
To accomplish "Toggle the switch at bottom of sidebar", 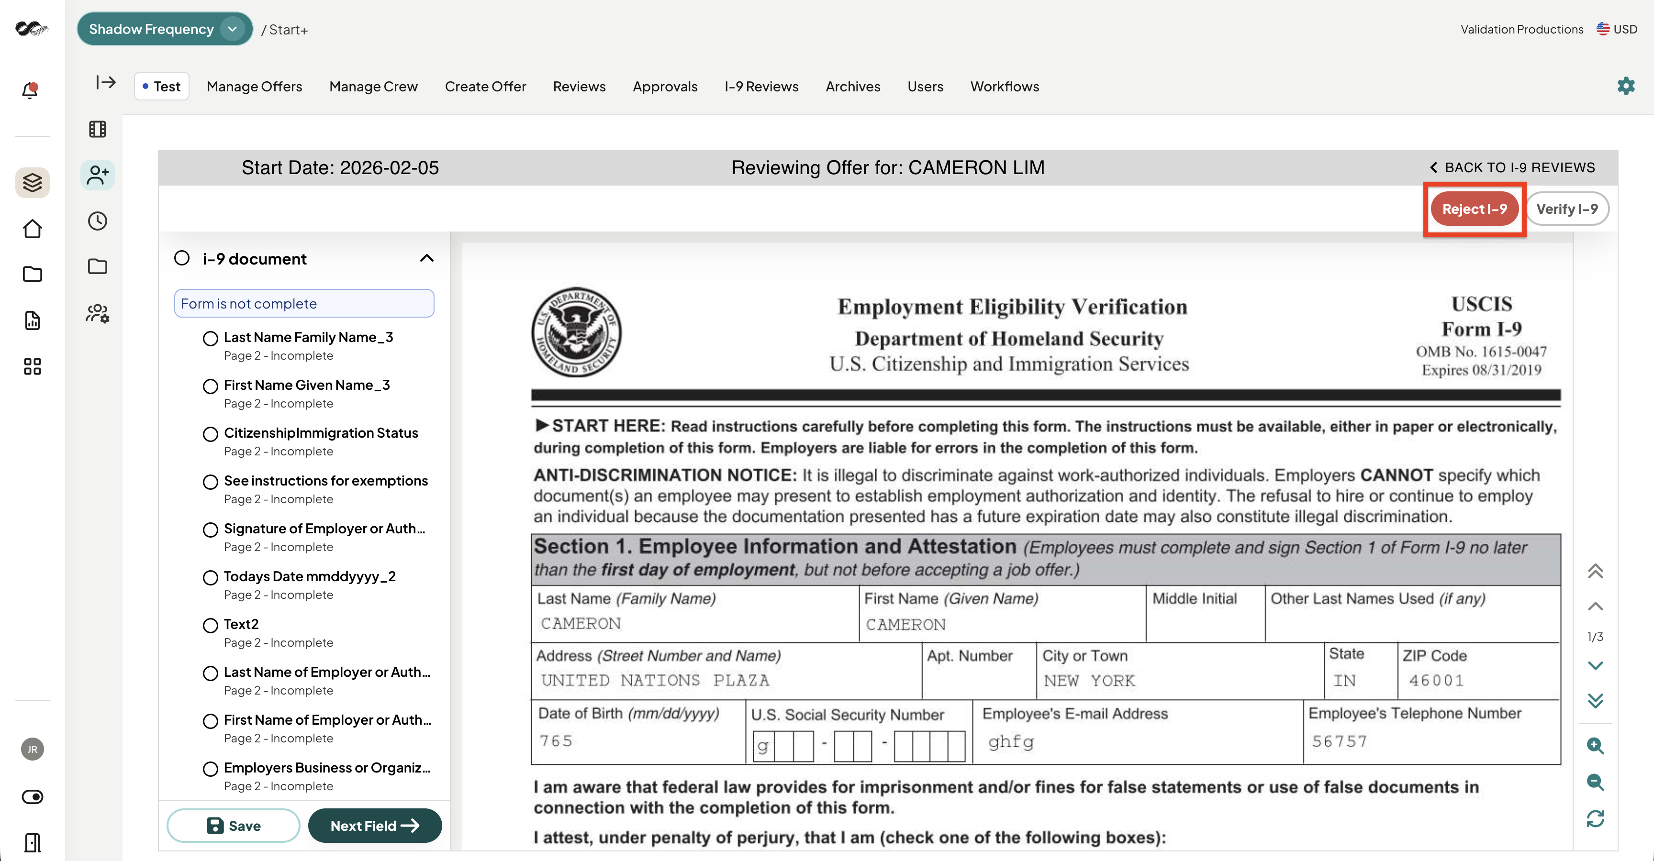I will coord(32,797).
